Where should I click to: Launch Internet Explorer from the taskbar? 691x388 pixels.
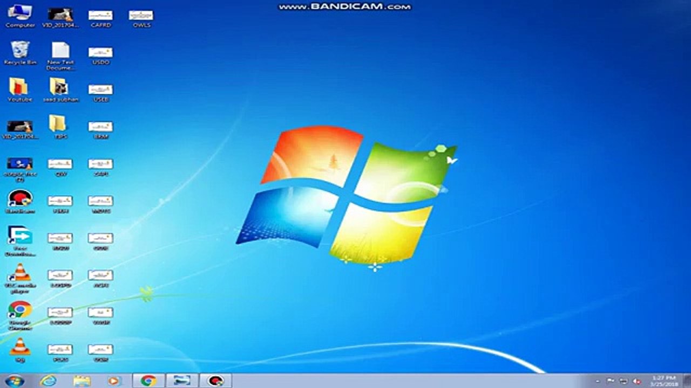click(49, 380)
